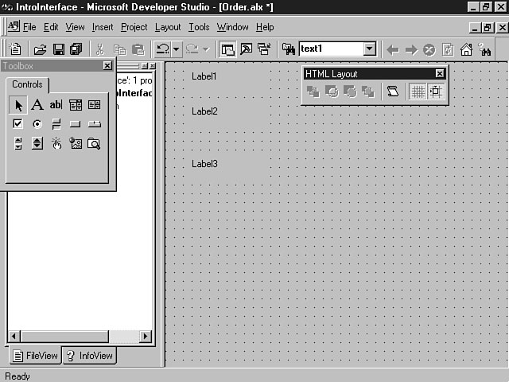Open the Layout menu
The width and height of the screenshot is (509, 382).
tap(168, 27)
